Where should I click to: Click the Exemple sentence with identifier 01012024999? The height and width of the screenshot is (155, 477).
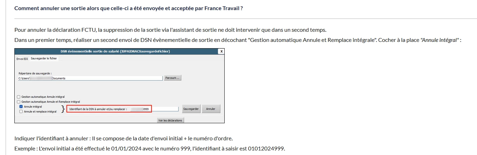[150, 149]
